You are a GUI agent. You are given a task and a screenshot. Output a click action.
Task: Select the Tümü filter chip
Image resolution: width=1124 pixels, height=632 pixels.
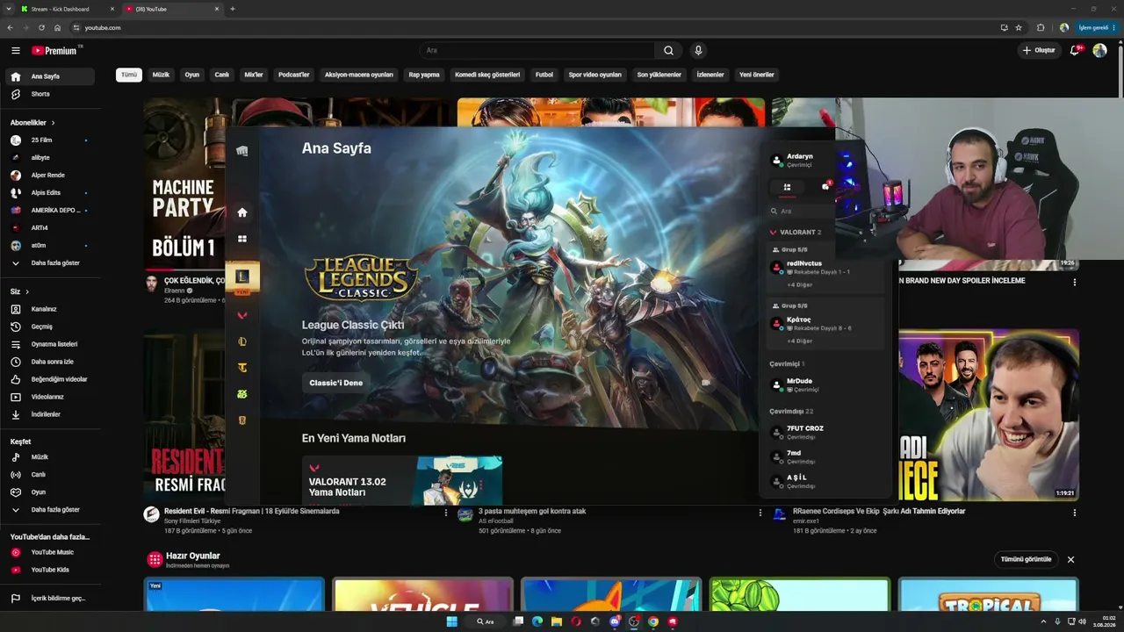pyautogui.click(x=129, y=75)
